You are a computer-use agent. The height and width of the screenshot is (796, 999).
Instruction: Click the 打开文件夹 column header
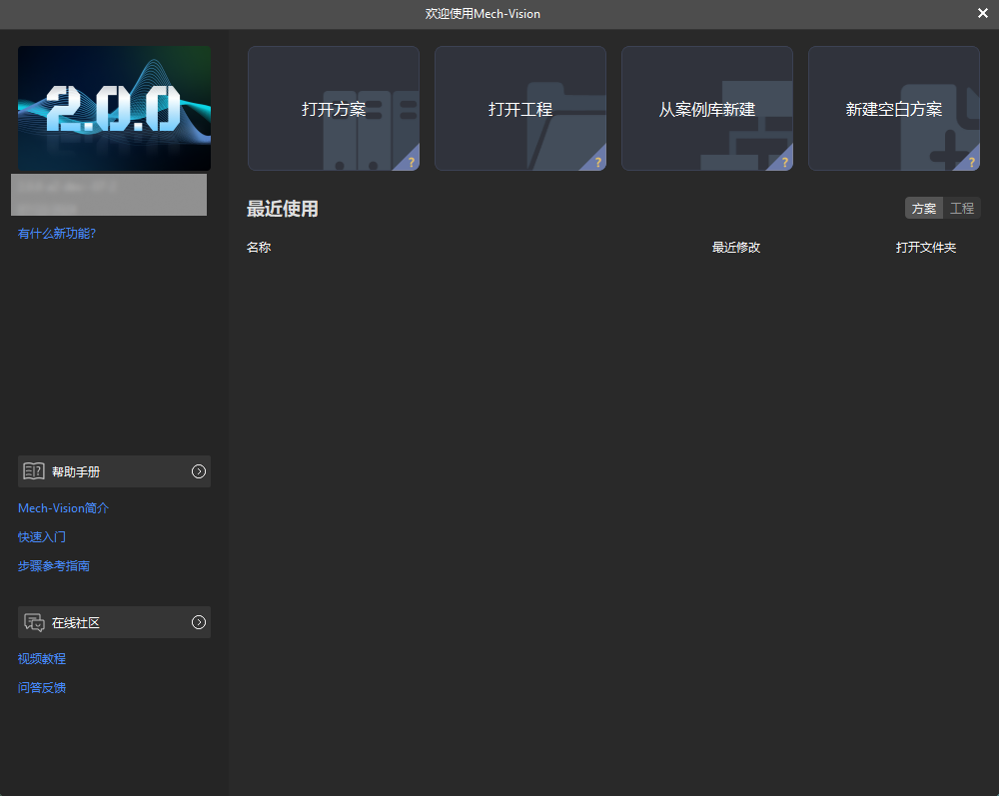(926, 247)
